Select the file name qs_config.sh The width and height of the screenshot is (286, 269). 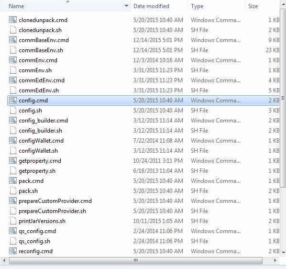(x=34, y=241)
